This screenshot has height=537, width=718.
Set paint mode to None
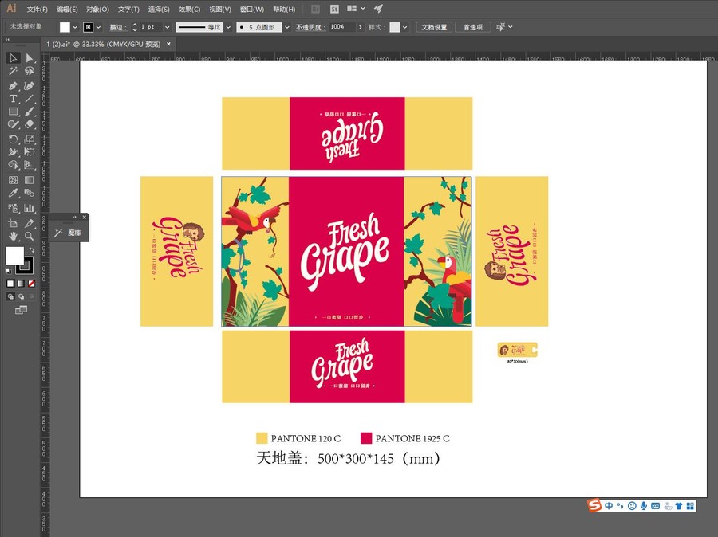click(x=32, y=284)
